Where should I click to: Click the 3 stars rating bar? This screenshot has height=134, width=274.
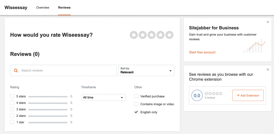(x=48, y=110)
